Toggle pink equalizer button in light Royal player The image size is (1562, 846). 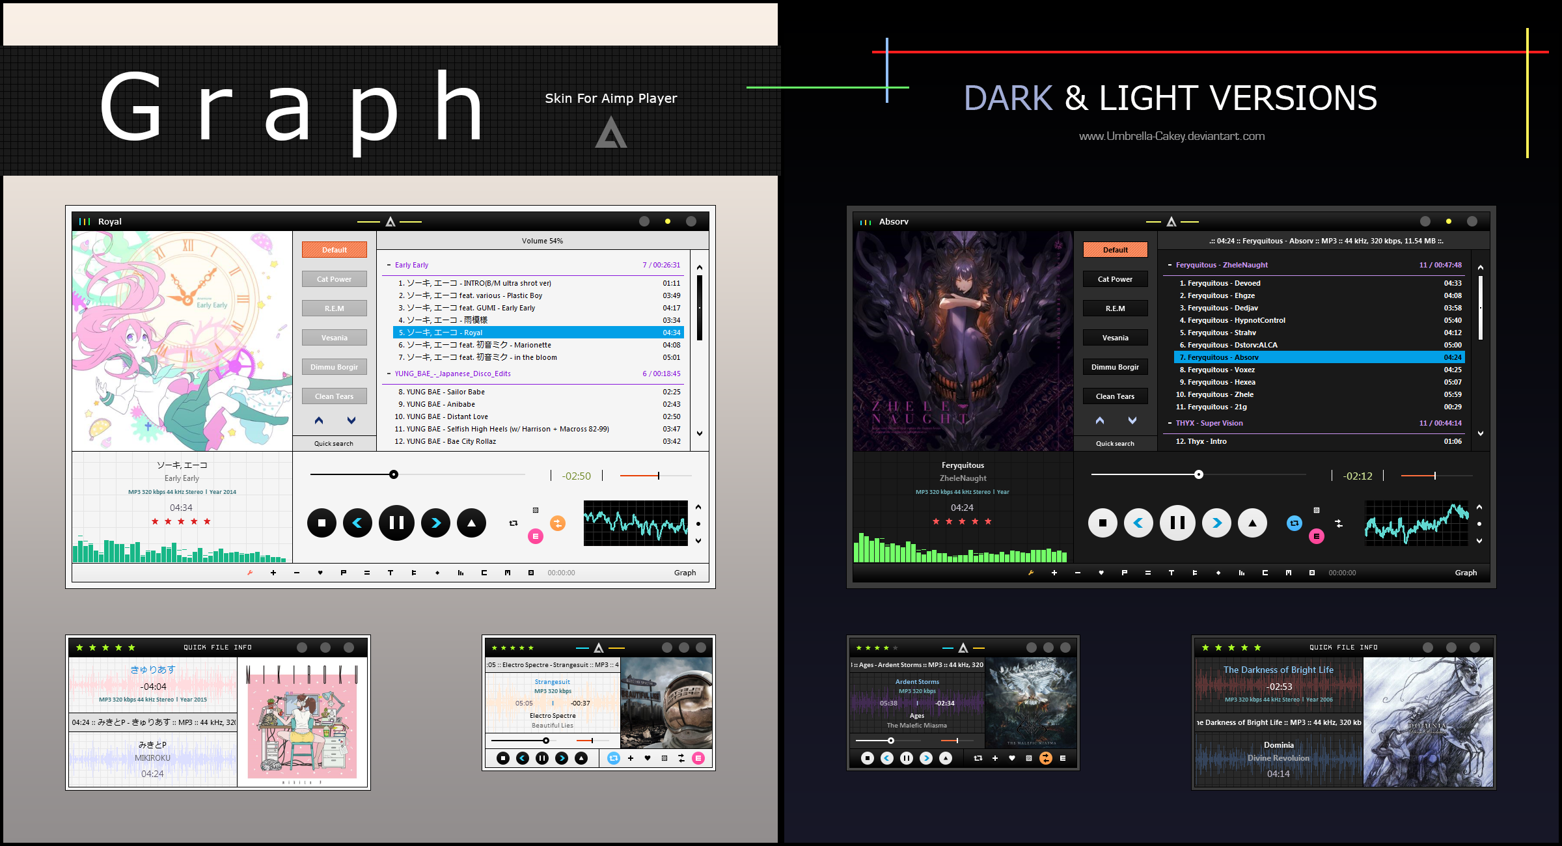tap(535, 536)
